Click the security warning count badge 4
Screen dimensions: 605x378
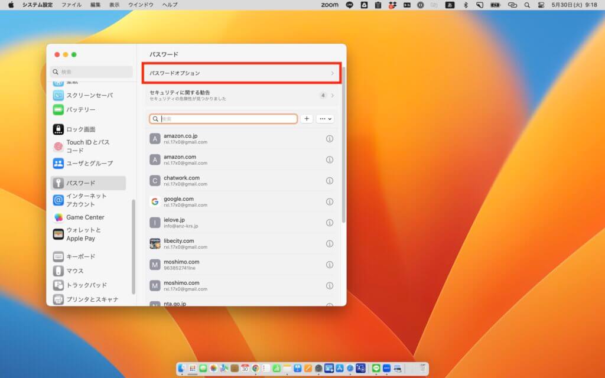323,95
